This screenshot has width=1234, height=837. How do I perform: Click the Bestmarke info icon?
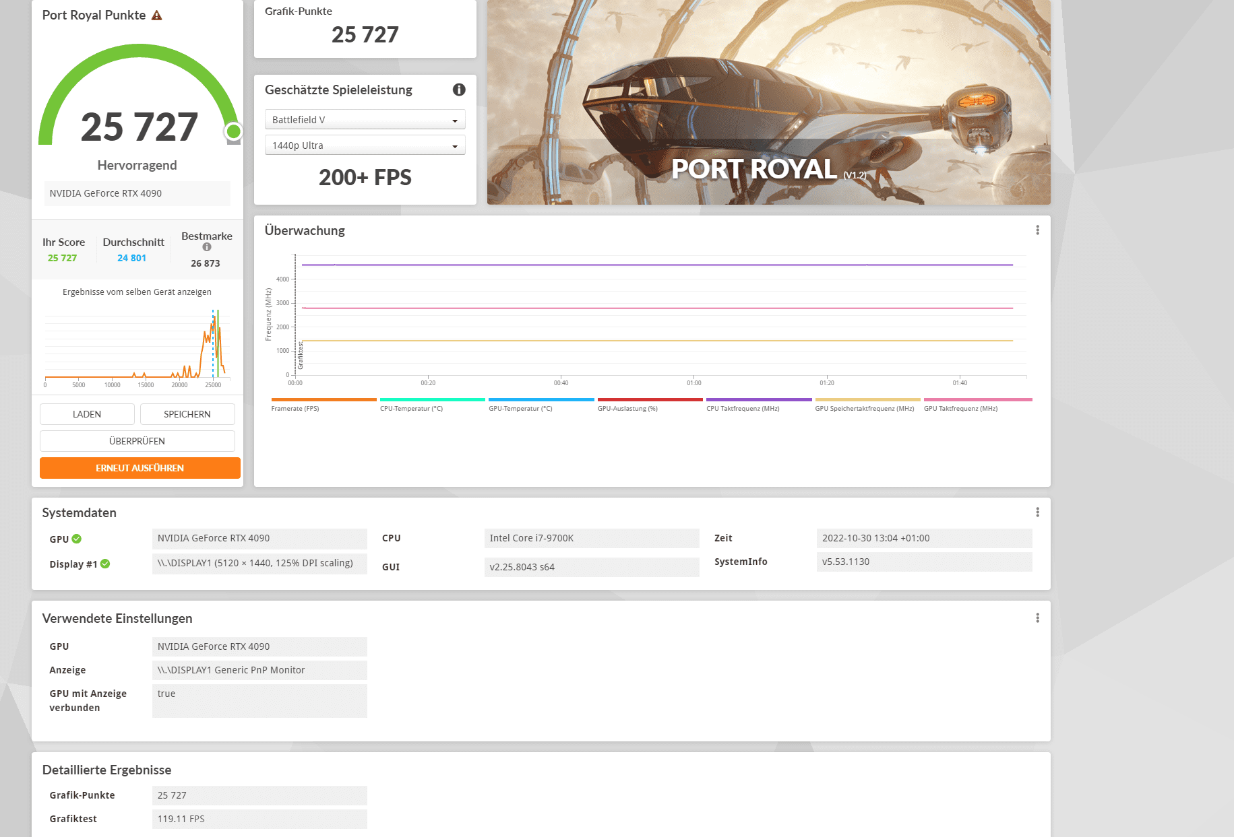click(207, 247)
